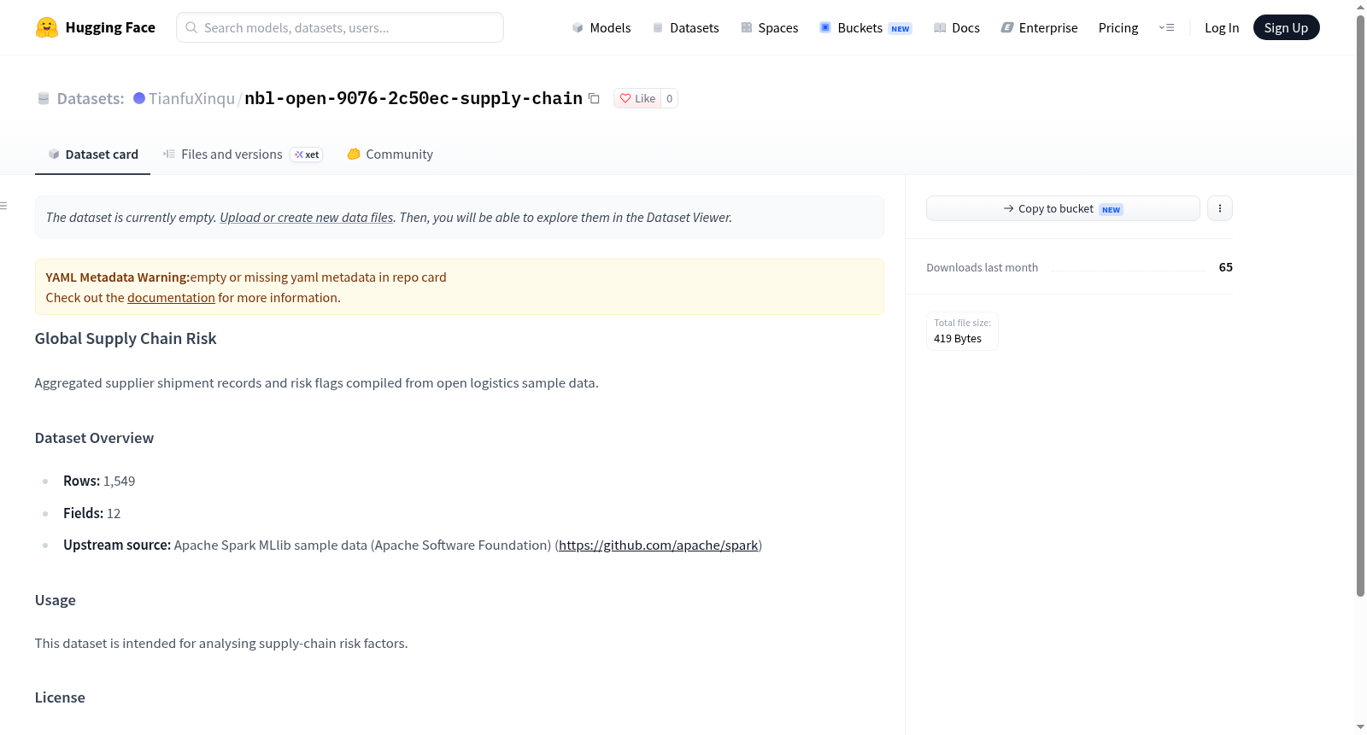Focus the search models and datasets field
The image size is (1367, 735).
pyautogui.click(x=340, y=27)
